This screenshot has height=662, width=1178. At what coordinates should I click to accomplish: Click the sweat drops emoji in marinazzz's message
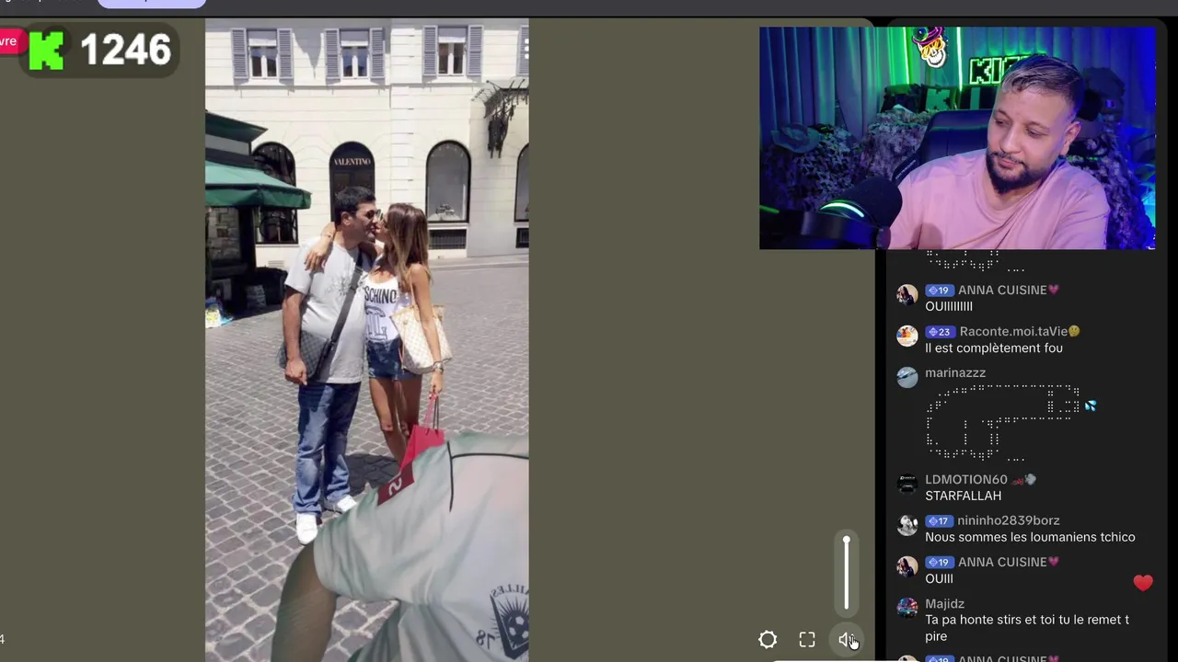[1091, 405]
